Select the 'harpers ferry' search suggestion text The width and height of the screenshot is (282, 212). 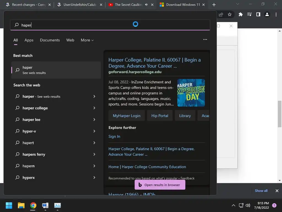point(34,154)
